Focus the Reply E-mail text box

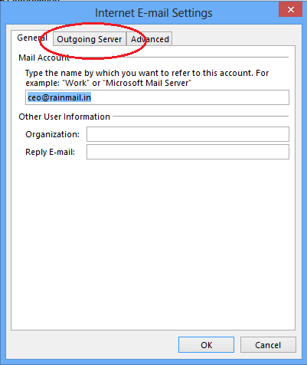tap(188, 152)
